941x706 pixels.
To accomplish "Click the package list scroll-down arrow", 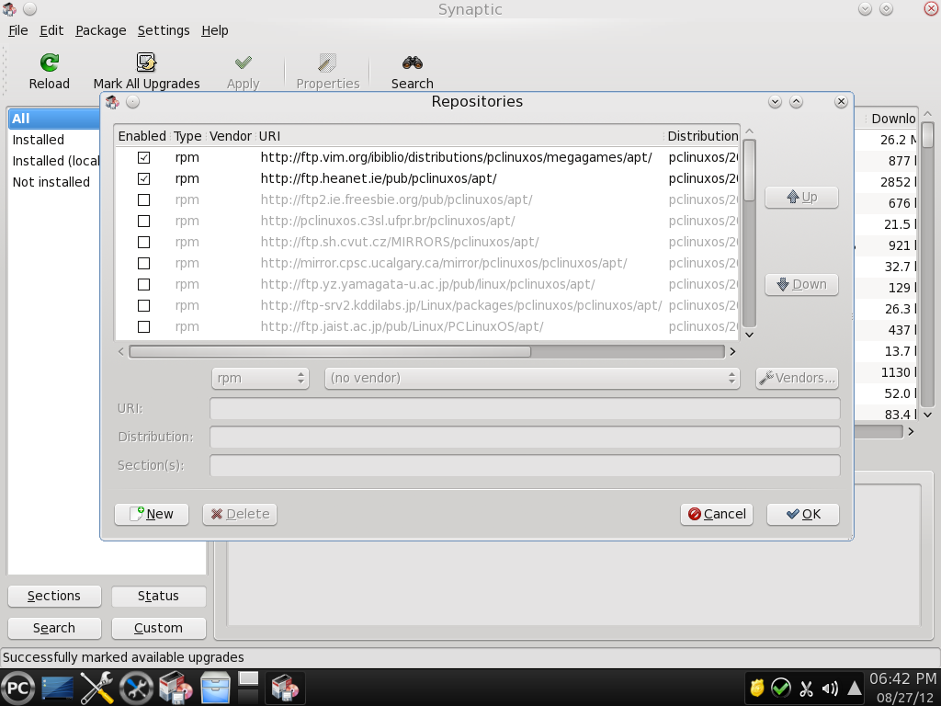I will 928,415.
